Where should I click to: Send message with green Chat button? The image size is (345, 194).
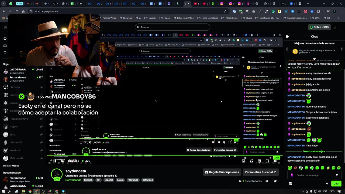(x=336, y=184)
